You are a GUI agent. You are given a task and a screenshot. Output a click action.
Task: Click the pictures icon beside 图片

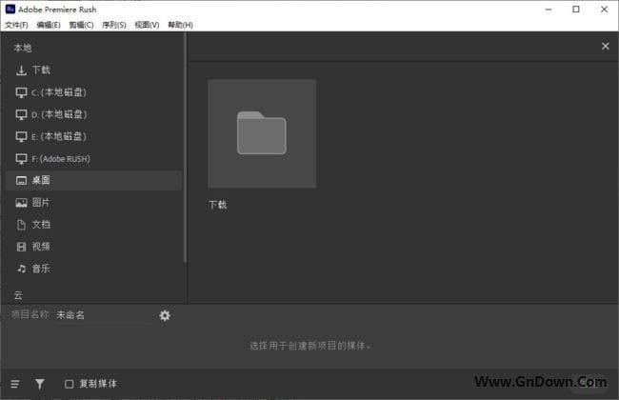coord(21,203)
